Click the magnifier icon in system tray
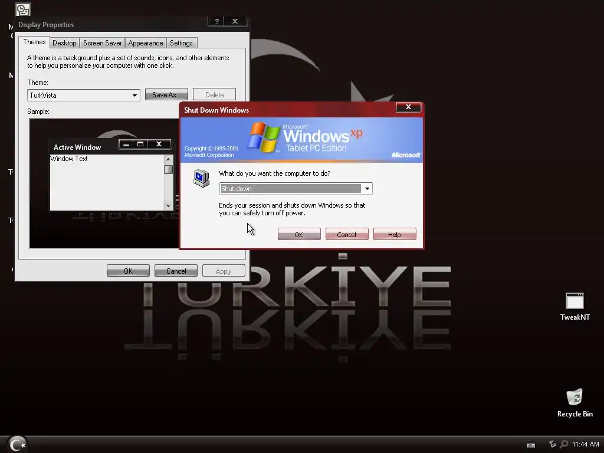604x453 pixels. (x=564, y=444)
